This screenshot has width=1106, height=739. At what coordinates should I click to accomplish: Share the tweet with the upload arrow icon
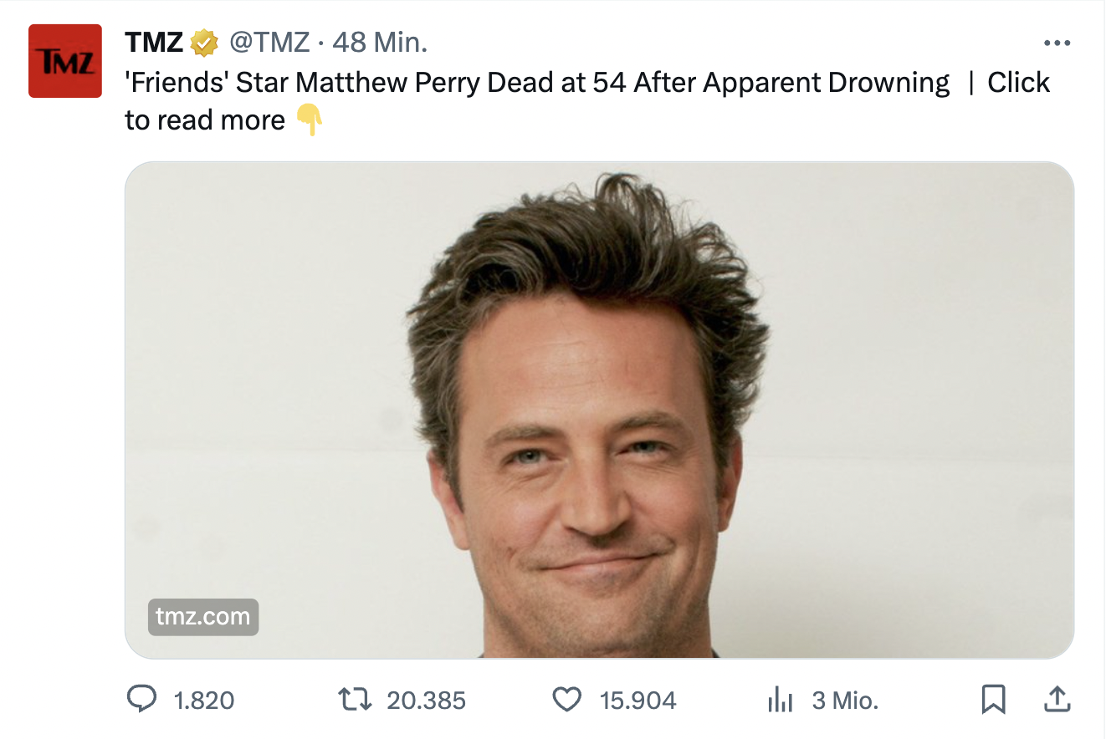[x=1057, y=700]
